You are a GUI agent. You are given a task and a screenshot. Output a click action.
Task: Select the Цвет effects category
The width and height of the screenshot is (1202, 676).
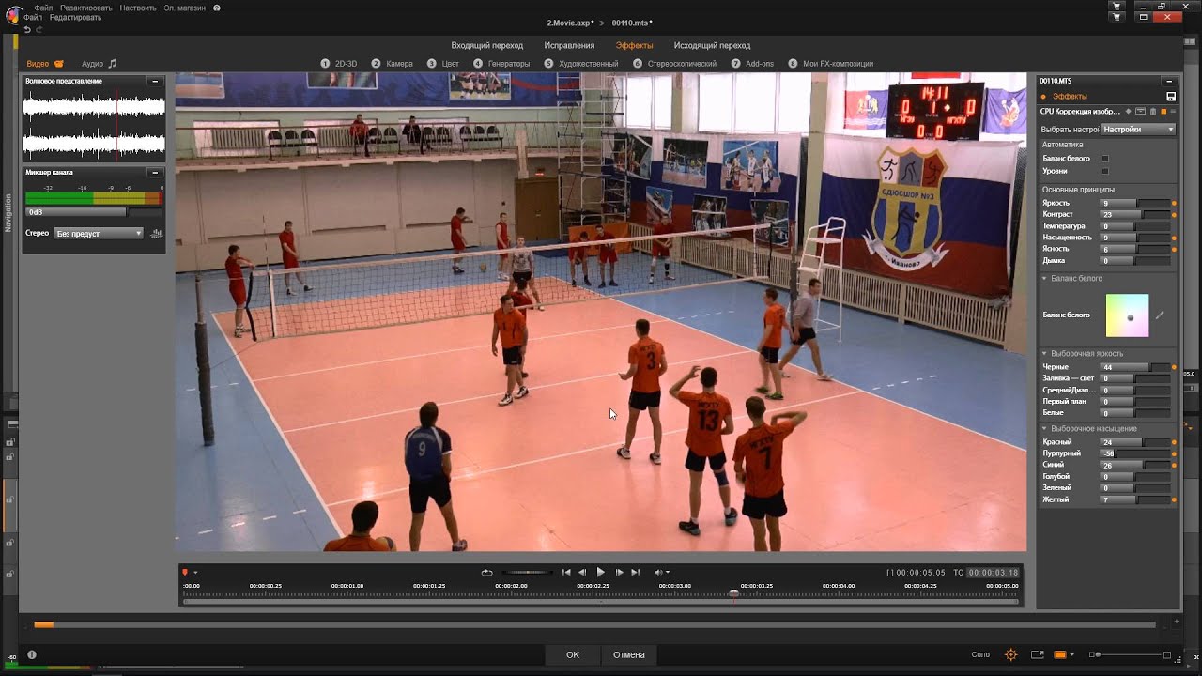click(x=443, y=64)
